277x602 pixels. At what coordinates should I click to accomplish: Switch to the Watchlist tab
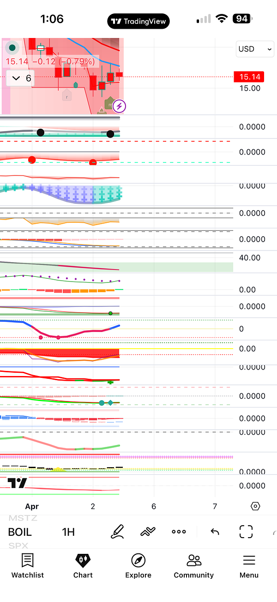pyautogui.click(x=28, y=566)
